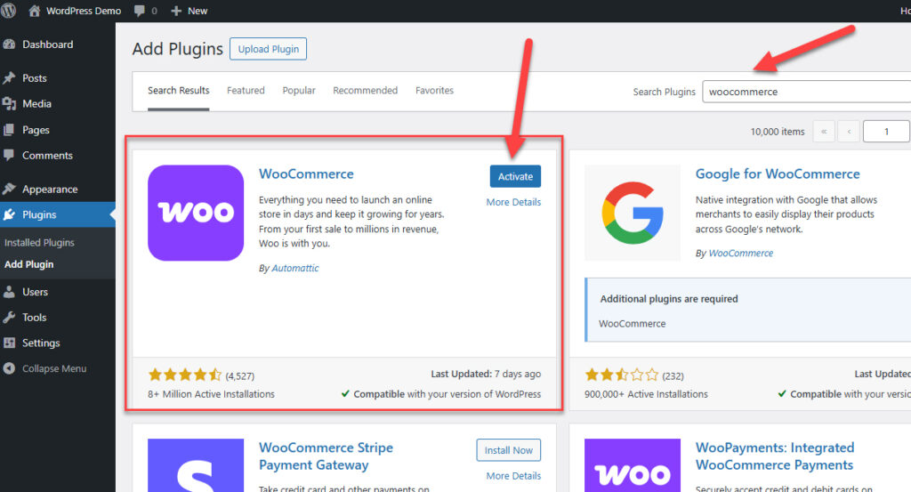Switch to Featured tab
This screenshot has width=911, height=492.
pos(246,91)
